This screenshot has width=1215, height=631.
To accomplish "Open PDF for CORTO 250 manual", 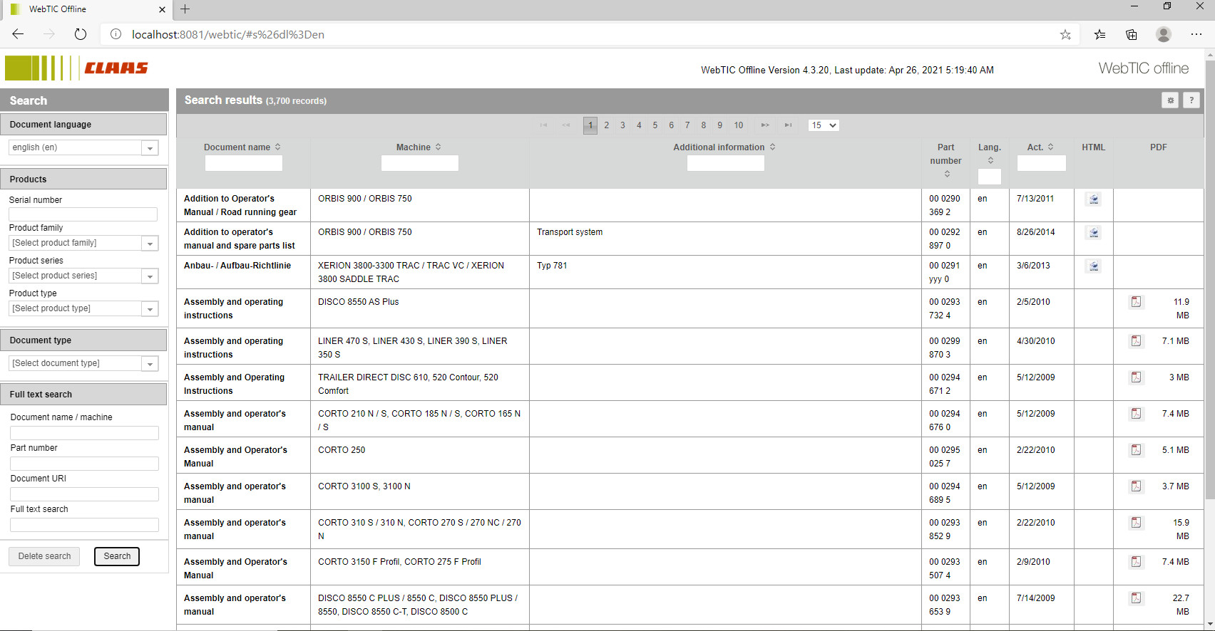I will click(x=1136, y=450).
